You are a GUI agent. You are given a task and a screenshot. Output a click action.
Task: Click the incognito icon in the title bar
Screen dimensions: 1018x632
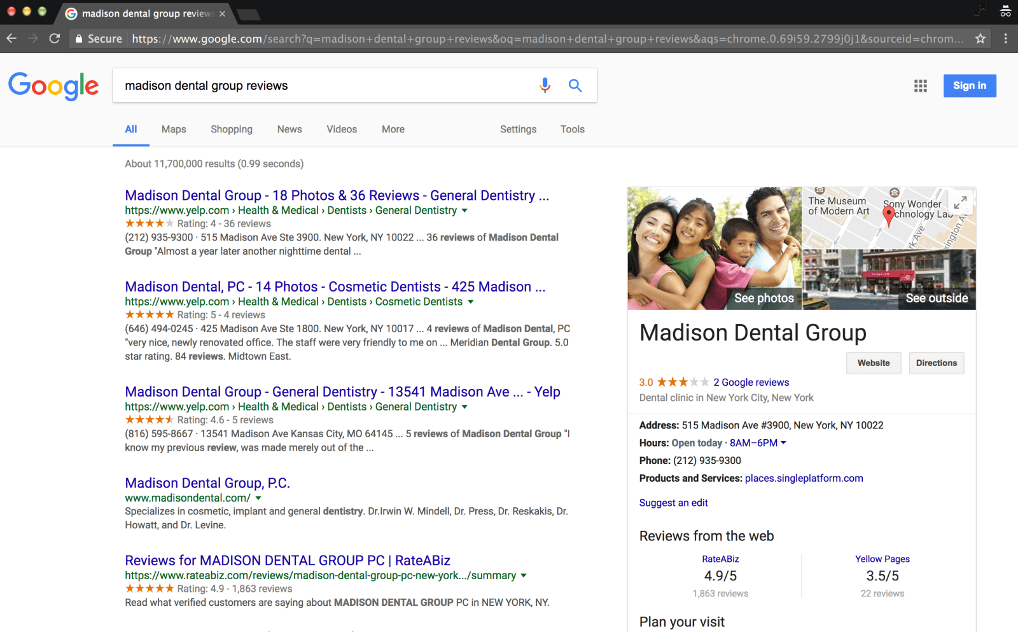(x=1005, y=11)
